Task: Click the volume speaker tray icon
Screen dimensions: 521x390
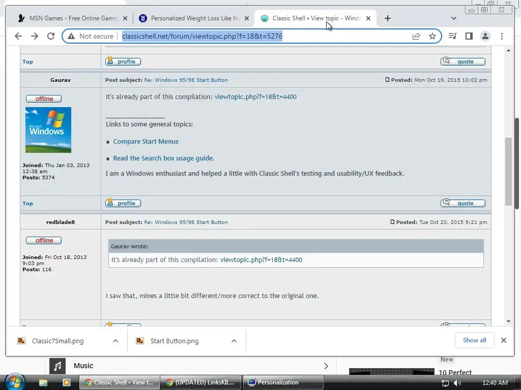Action: click(457, 383)
